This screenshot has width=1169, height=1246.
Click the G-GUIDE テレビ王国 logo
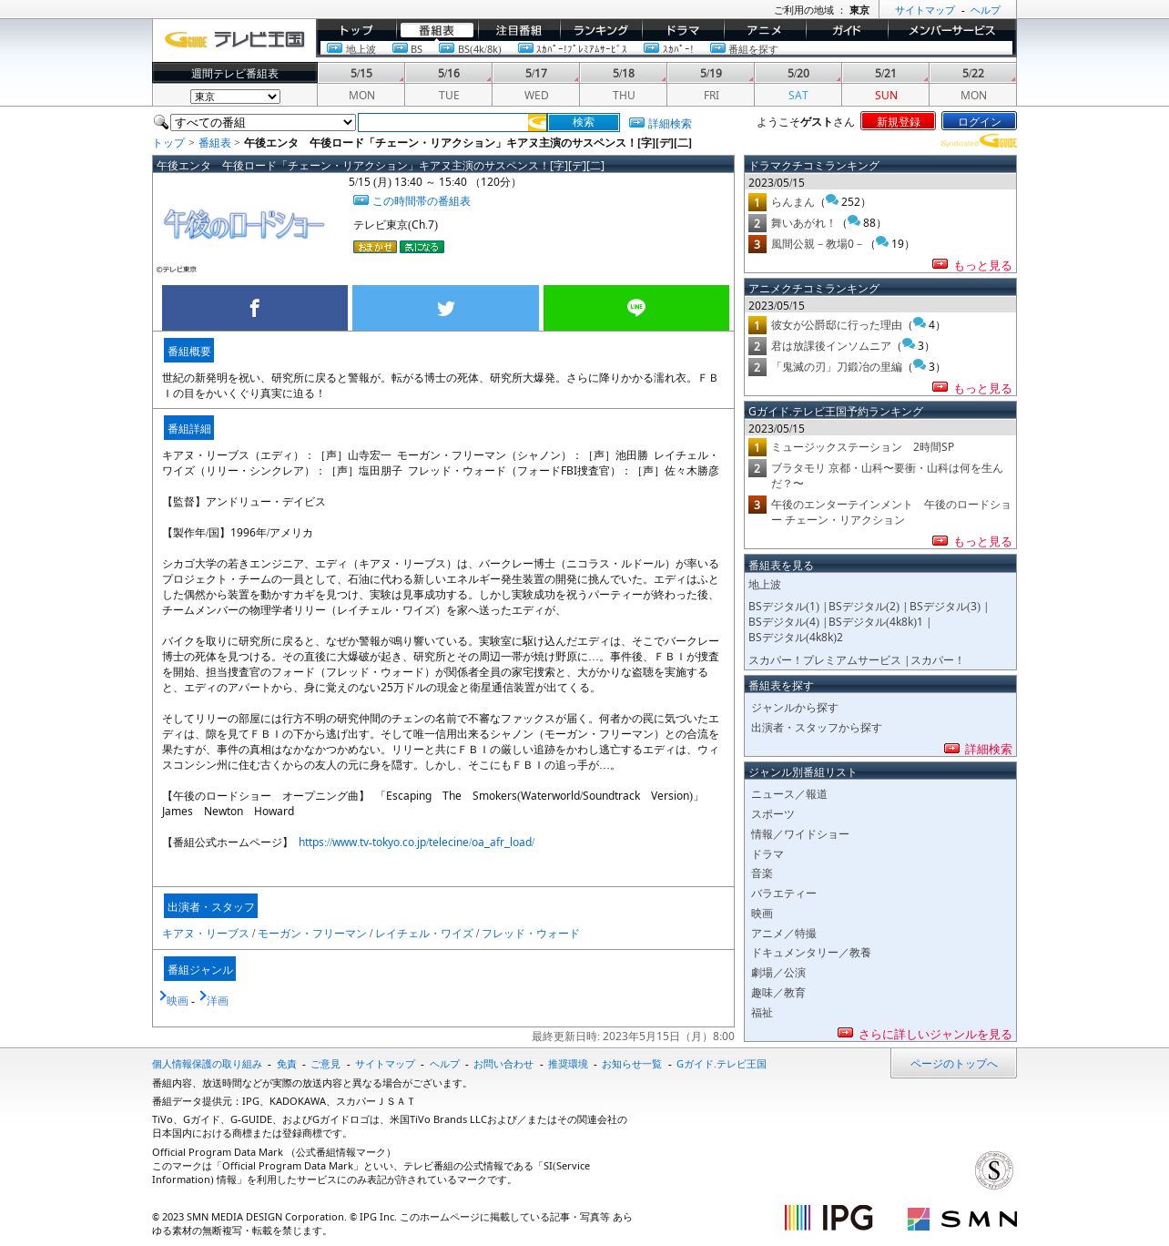click(x=234, y=40)
